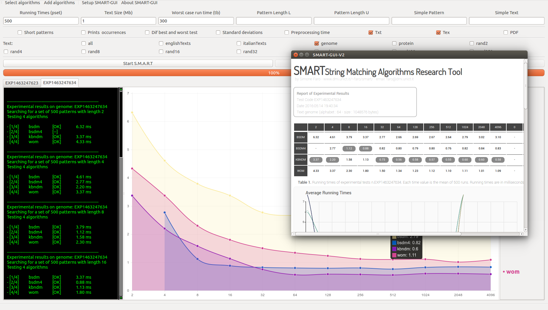
Task: Click the Report of Experimental Results box
Action: 355,102
